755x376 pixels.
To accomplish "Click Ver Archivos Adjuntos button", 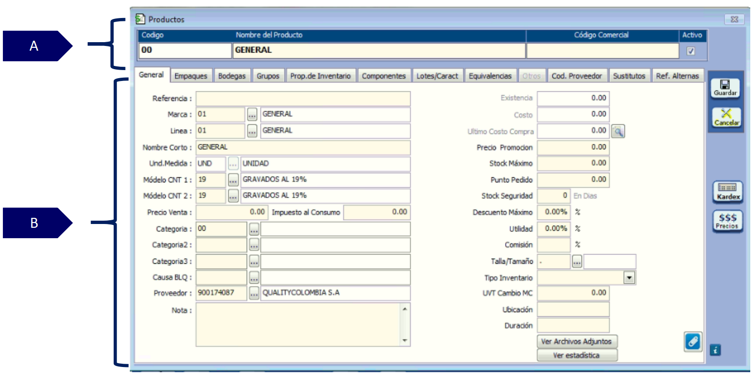I will click(x=577, y=341).
